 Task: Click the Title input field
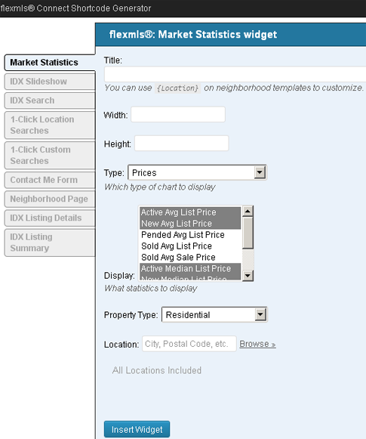[235, 75]
